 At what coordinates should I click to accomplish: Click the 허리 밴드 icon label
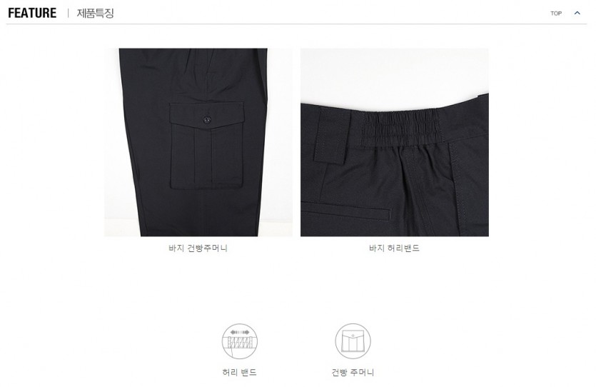tap(239, 372)
